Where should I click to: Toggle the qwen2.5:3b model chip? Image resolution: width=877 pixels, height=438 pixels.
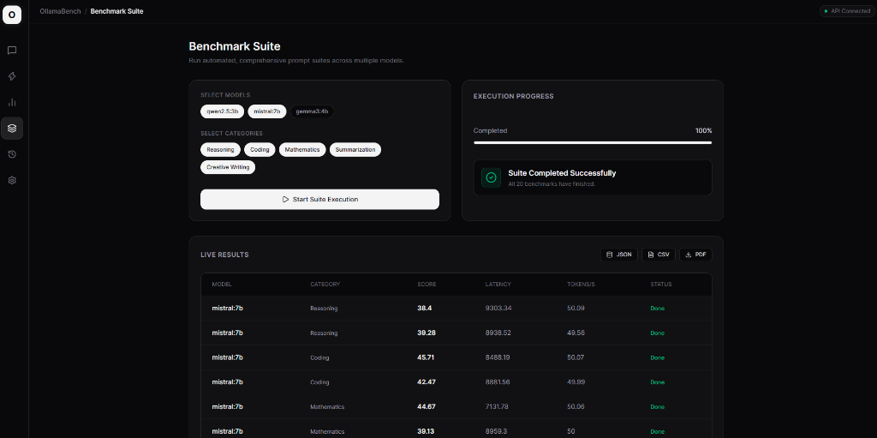click(222, 111)
